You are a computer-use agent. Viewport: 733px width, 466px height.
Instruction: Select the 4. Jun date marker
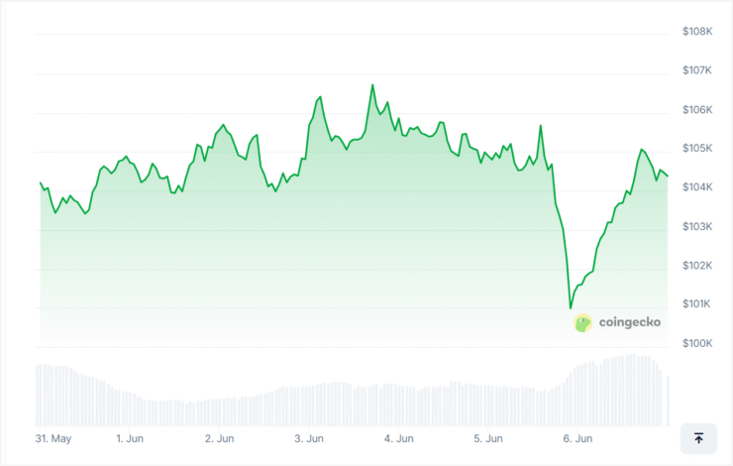tap(399, 439)
